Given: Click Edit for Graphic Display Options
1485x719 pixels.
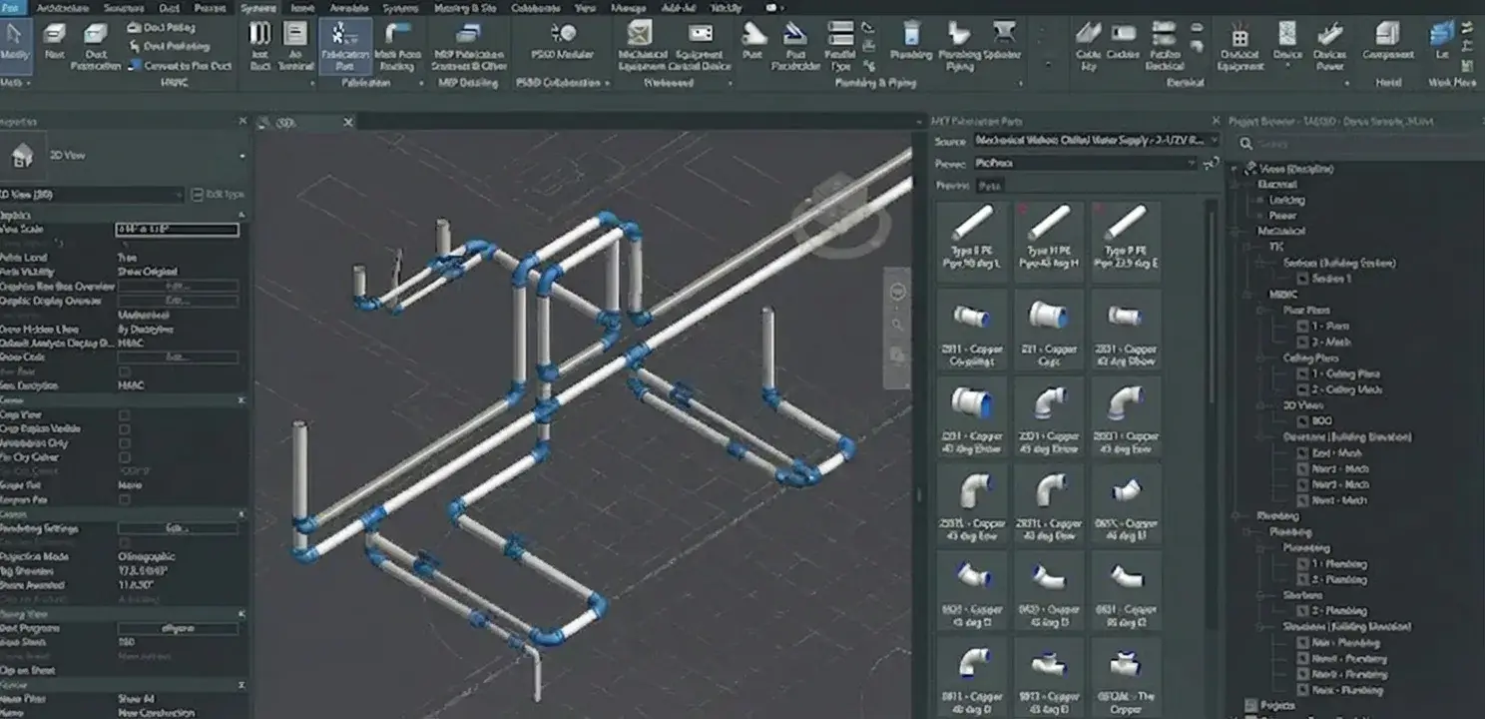Looking at the screenshot, I should tap(178, 300).
